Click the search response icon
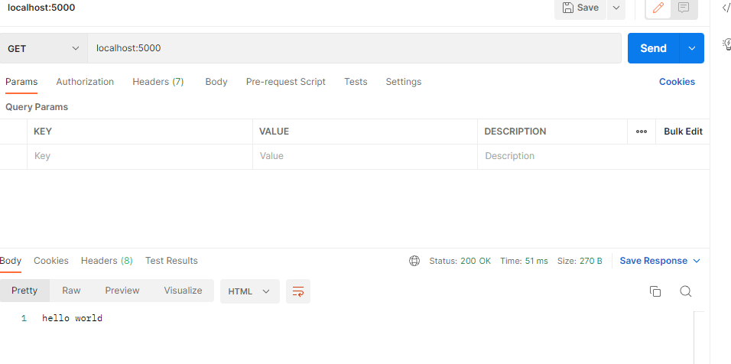The width and height of the screenshot is (731, 364). (x=685, y=291)
